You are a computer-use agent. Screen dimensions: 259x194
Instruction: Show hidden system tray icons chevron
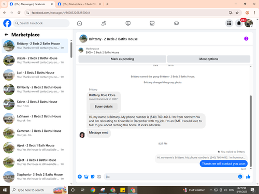(x=211, y=190)
